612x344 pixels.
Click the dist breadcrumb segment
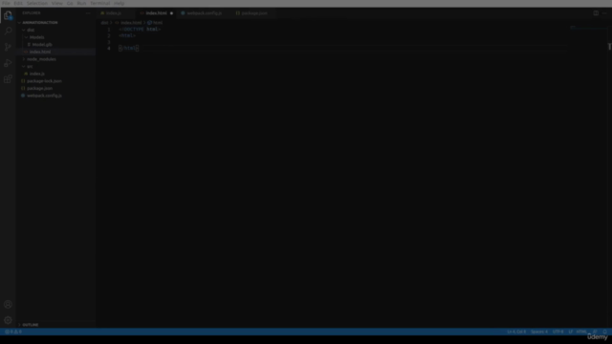click(104, 23)
